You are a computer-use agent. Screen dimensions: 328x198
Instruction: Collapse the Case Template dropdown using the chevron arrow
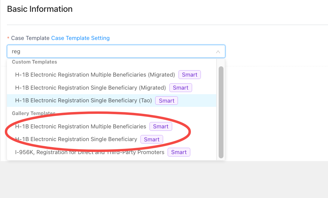point(218,52)
